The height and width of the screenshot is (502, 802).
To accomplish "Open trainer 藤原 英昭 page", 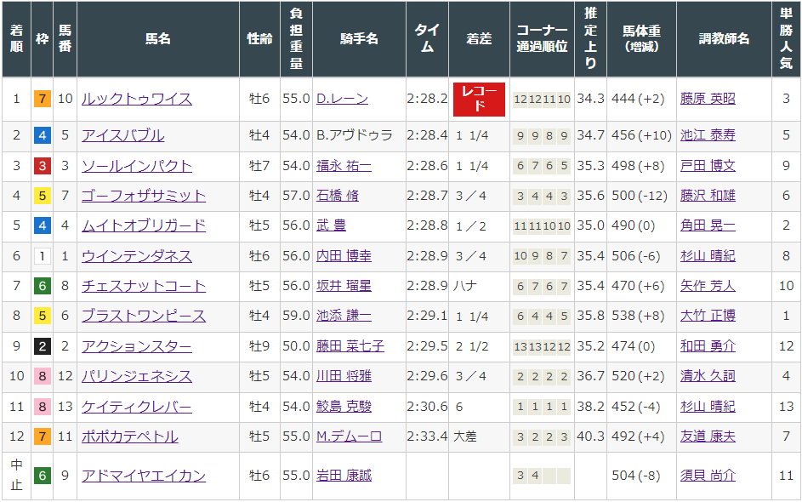I will click(708, 99).
